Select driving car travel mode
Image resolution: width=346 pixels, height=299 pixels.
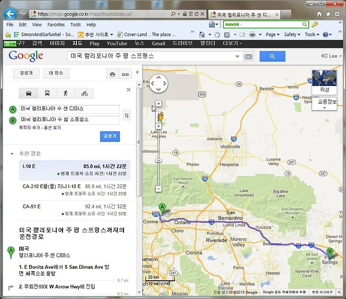(28, 93)
